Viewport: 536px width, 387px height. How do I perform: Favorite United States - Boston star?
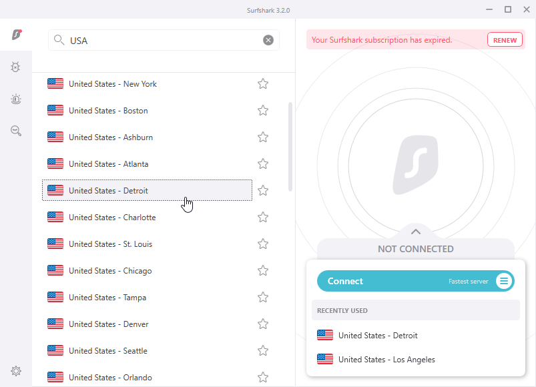point(263,110)
